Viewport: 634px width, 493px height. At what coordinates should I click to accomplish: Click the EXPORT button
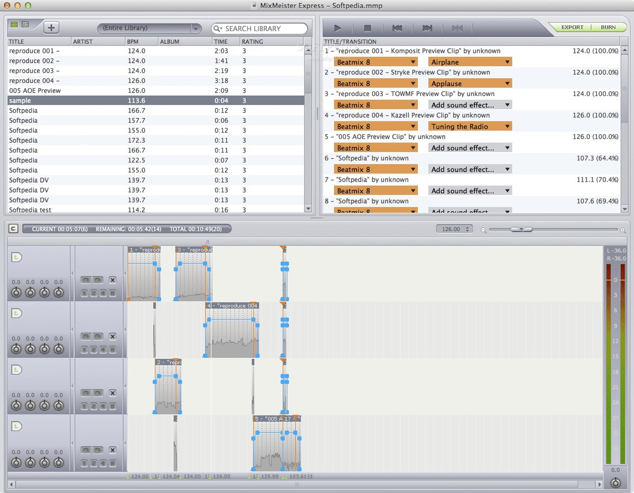(572, 27)
